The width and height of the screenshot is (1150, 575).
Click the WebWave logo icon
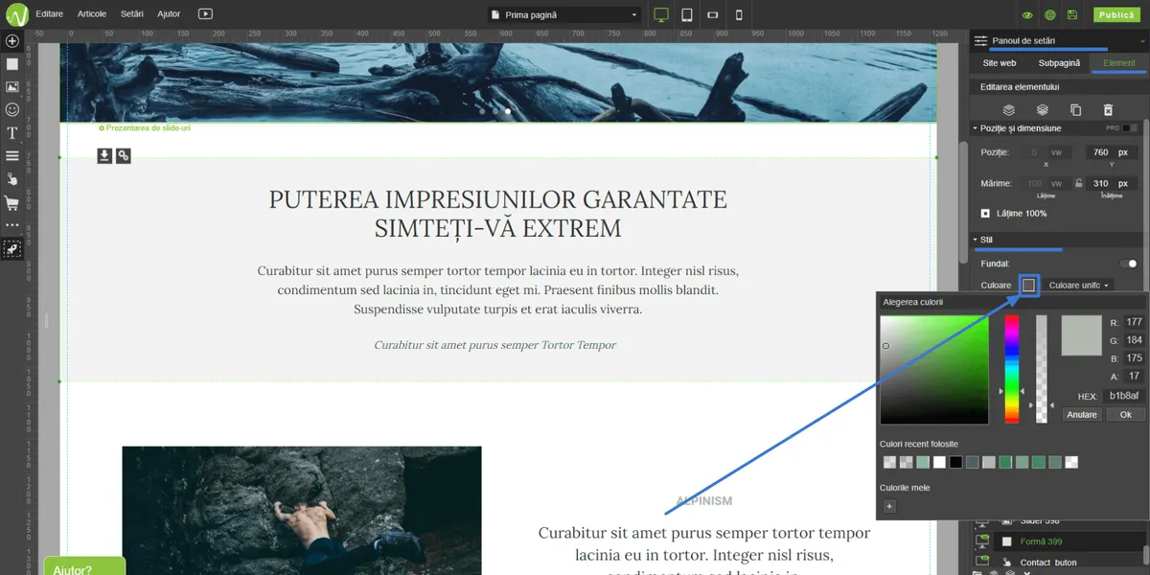click(x=15, y=14)
